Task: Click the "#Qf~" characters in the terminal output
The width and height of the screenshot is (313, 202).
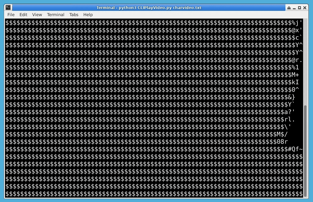Action: click(295, 149)
